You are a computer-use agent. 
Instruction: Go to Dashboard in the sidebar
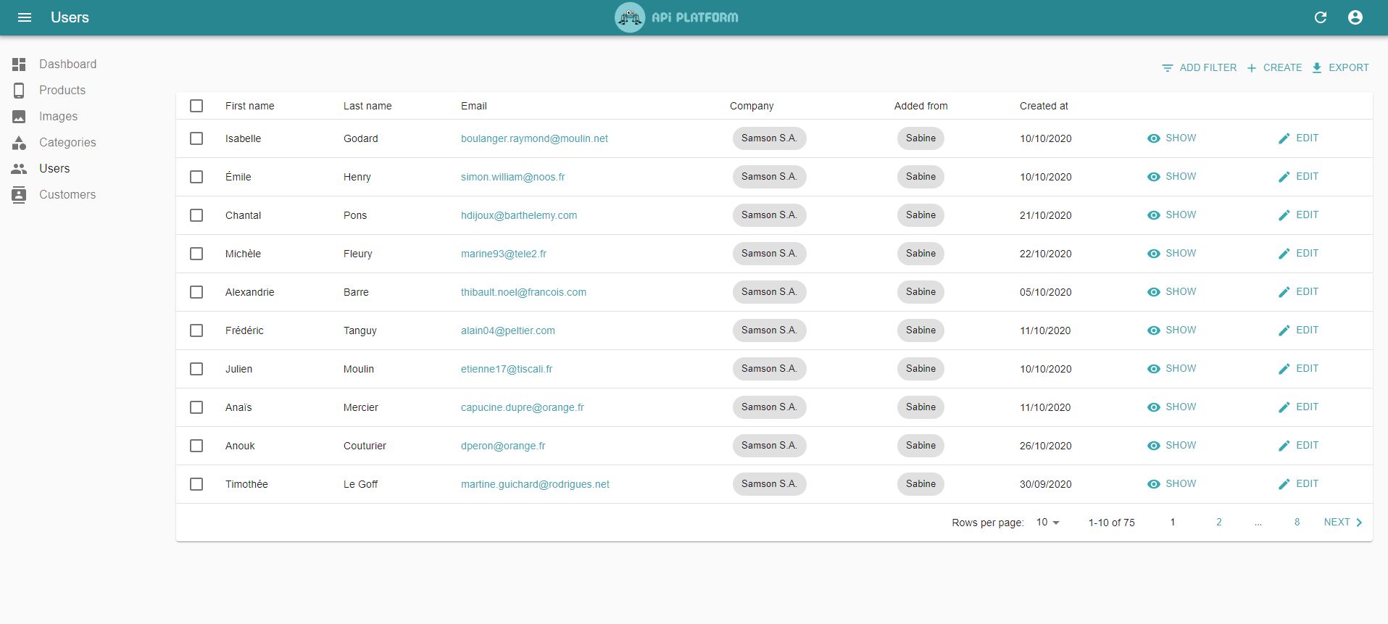pyautogui.click(x=68, y=65)
